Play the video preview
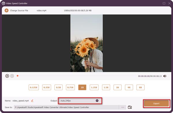 coord(7,76)
